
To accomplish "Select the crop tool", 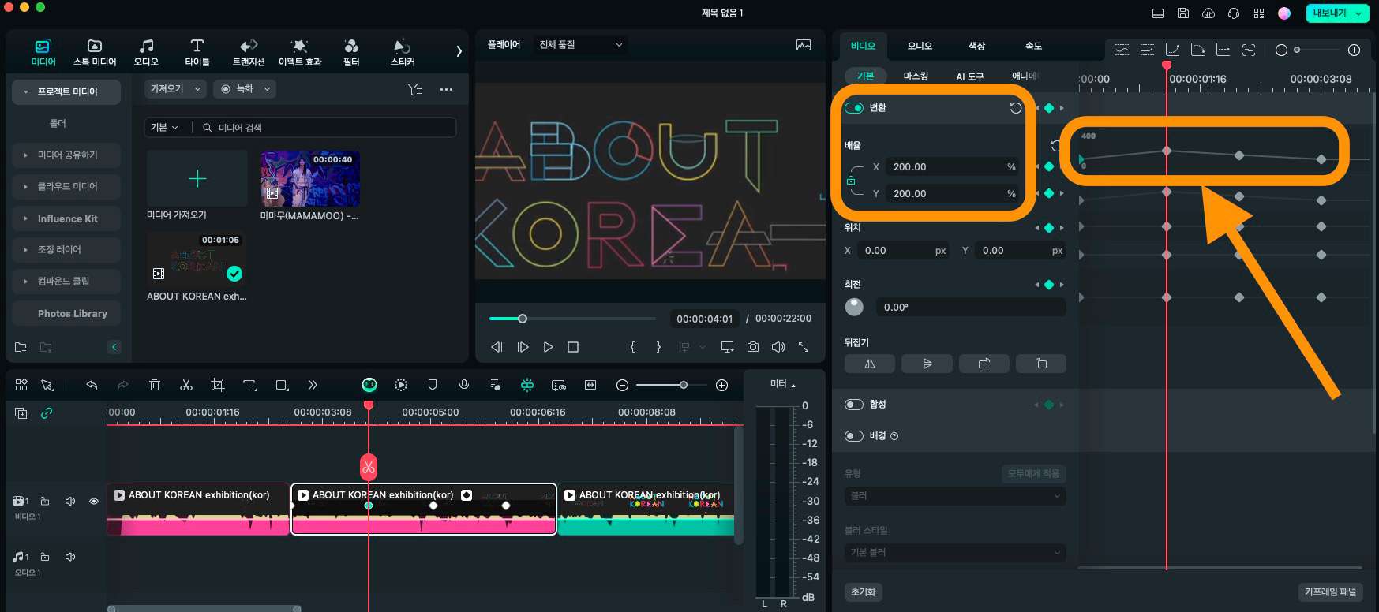I will (218, 385).
